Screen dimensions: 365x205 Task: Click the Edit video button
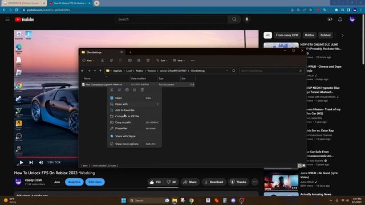(x=95, y=182)
